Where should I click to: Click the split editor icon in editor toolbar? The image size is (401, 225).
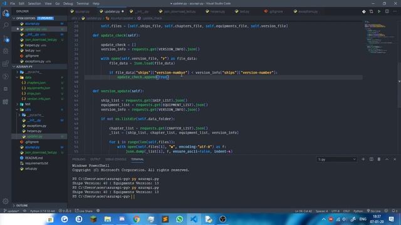click(387, 11)
